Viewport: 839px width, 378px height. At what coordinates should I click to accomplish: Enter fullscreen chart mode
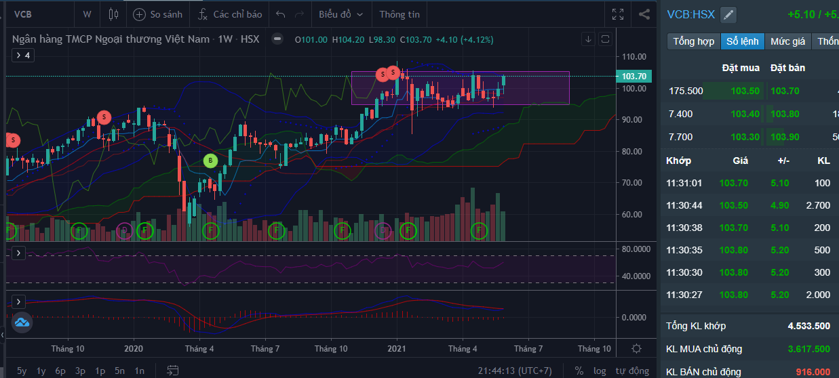[x=618, y=14]
